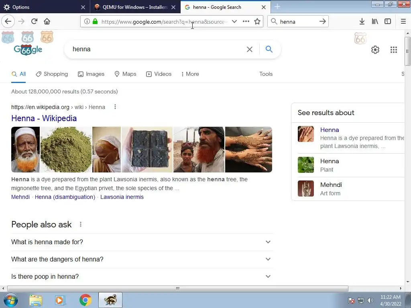This screenshot has height=308, width=411.
Task: Expand What are the dangers of henna?
Action: pyautogui.click(x=142, y=259)
